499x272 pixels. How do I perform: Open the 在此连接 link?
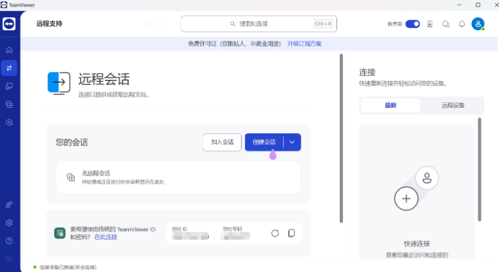(x=106, y=237)
